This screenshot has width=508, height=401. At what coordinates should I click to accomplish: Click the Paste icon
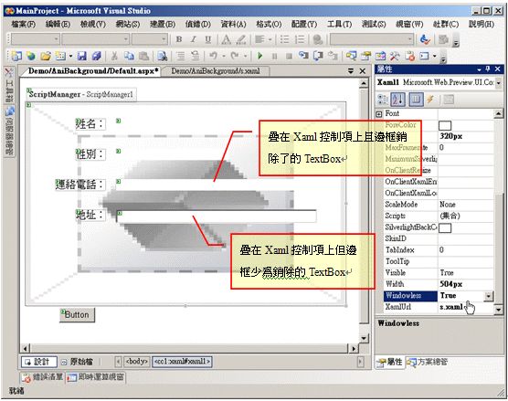[x=143, y=56]
